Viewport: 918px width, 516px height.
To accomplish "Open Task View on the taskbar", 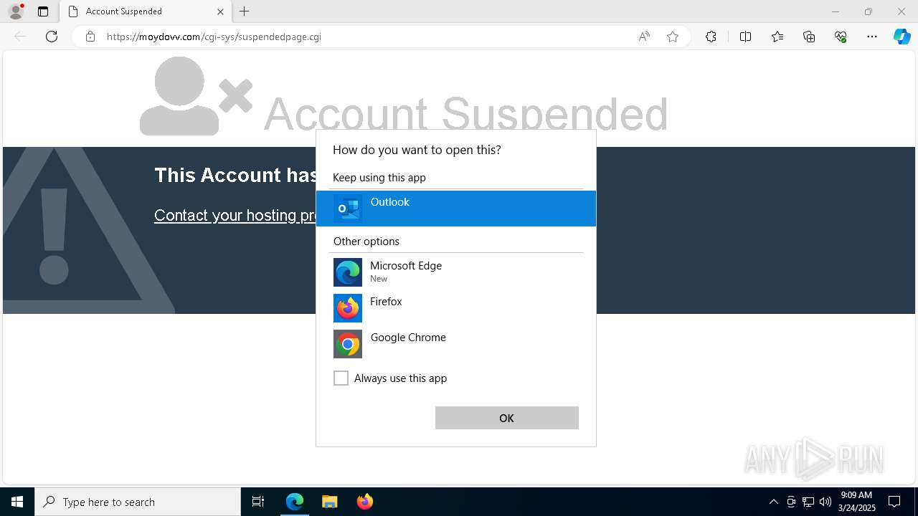I will (258, 502).
